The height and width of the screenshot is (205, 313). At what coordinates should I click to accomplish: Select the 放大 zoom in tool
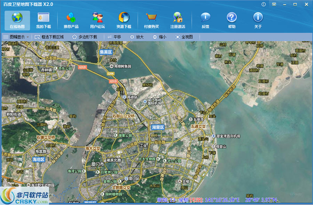[137, 37]
